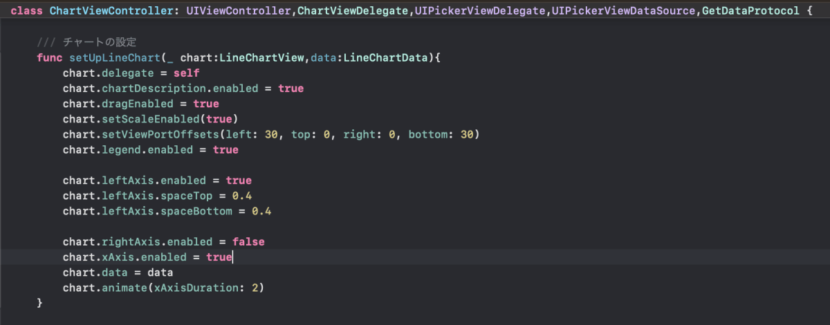Click the LineChartView parameter type
Viewport: 830px width, 325px height.
261,58
